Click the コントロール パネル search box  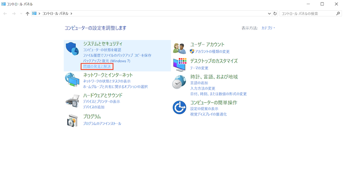309,14
